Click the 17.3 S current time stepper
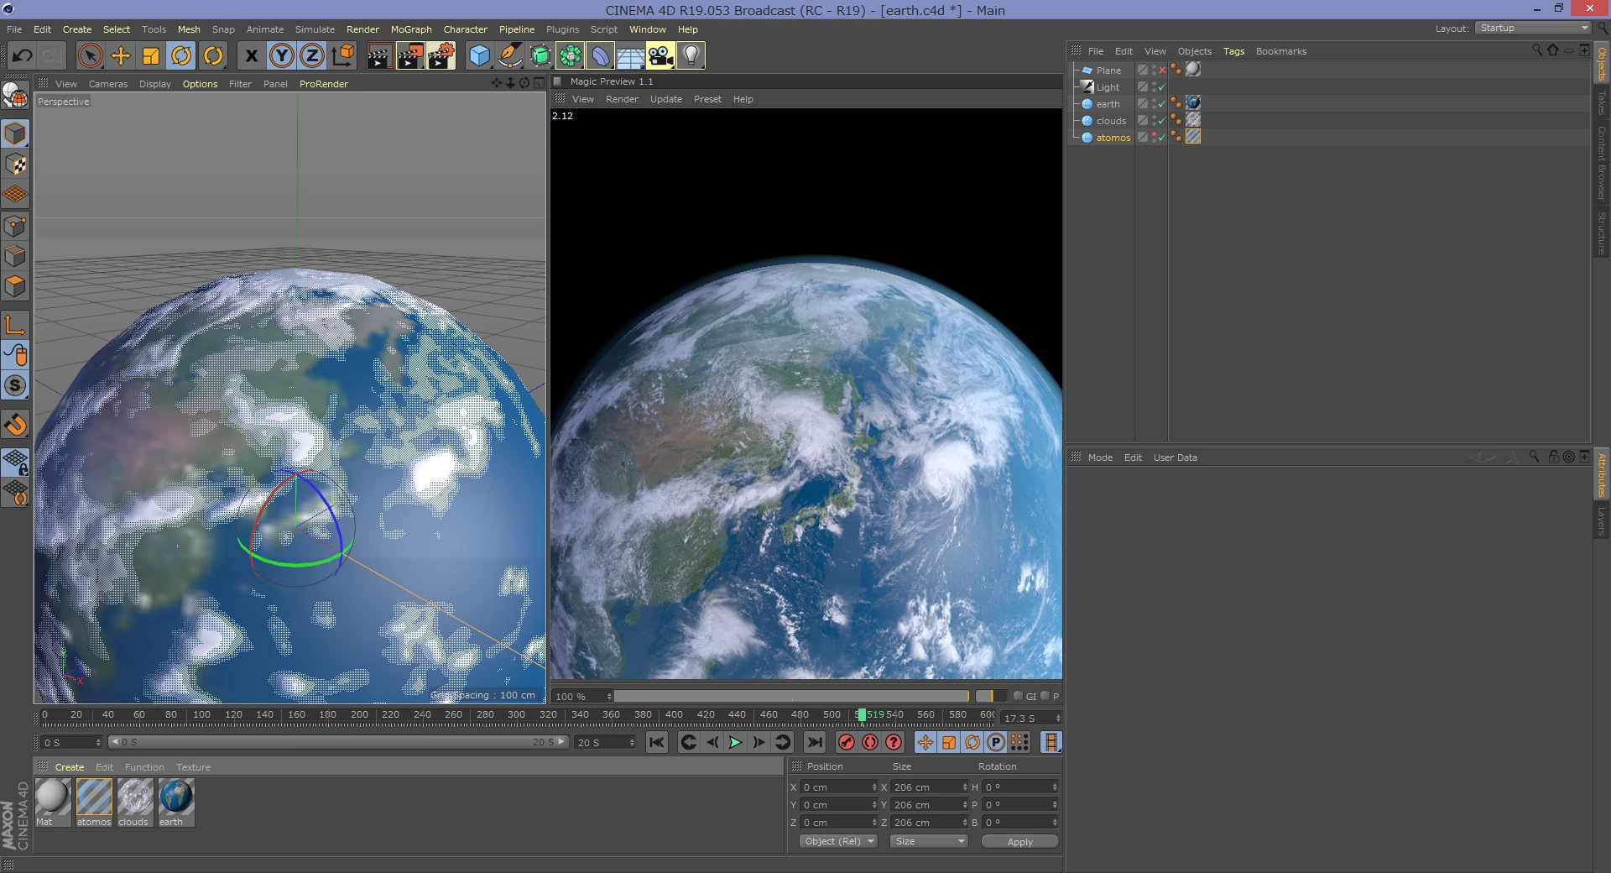Screen dimensions: 1611x873 coord(1058,719)
